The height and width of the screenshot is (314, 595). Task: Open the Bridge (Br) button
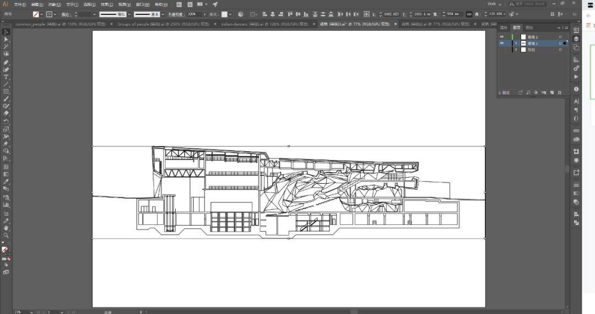click(x=179, y=4)
